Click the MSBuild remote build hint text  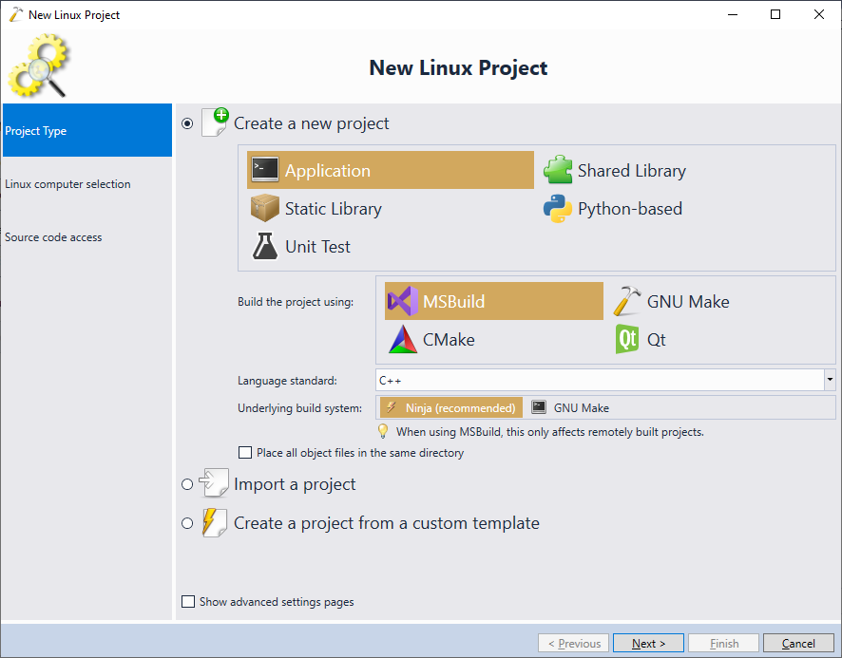(x=550, y=431)
